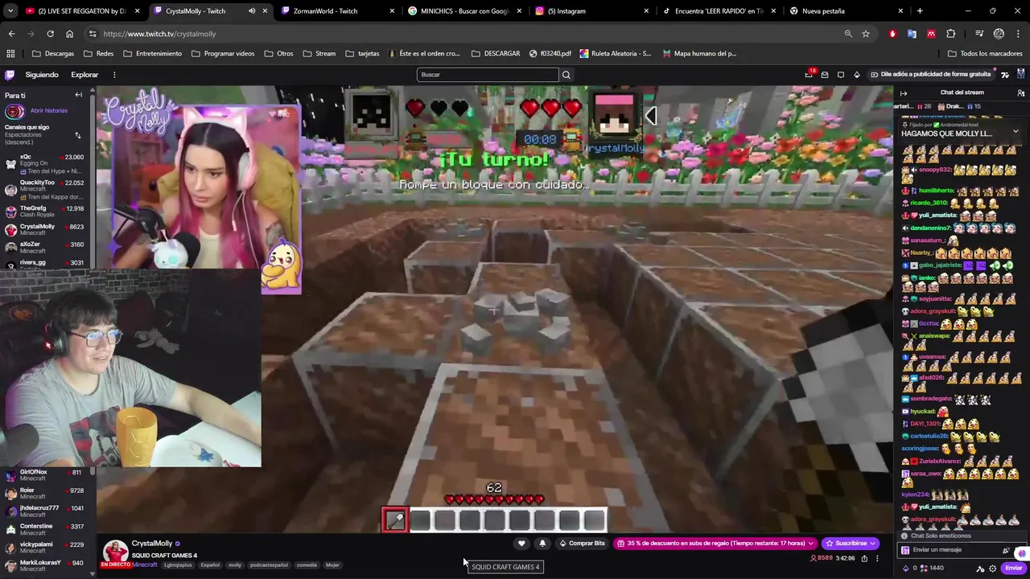Click the Buscar search field
Viewport: 1030px width, 579px height.
[488, 75]
